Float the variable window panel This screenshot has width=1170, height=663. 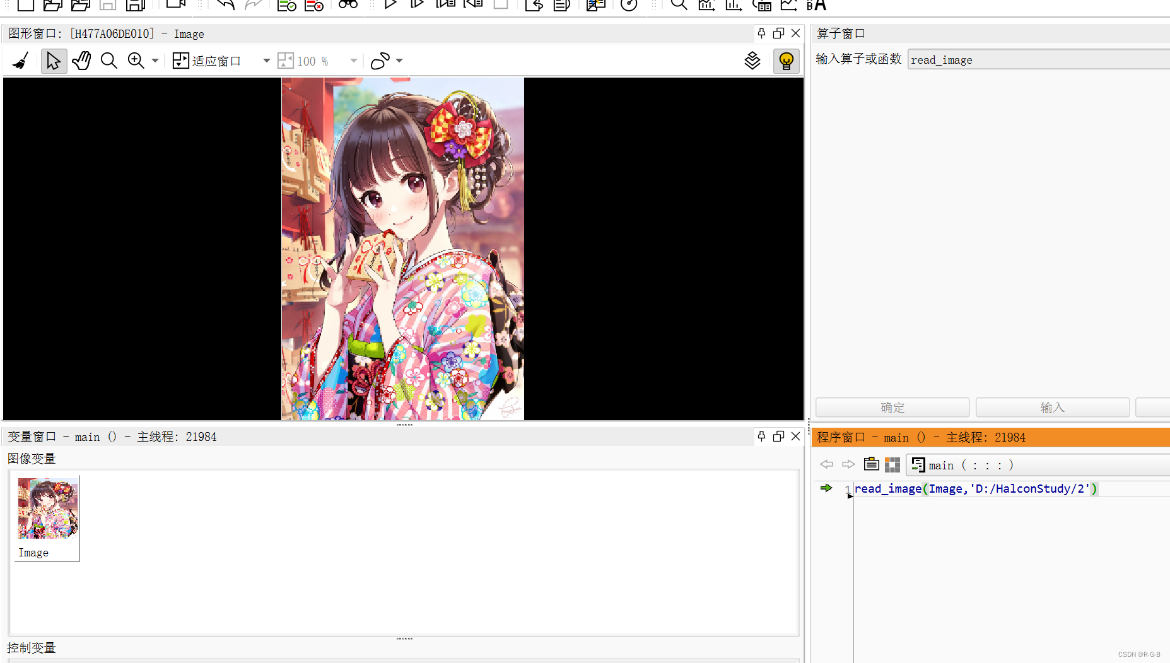click(x=779, y=437)
